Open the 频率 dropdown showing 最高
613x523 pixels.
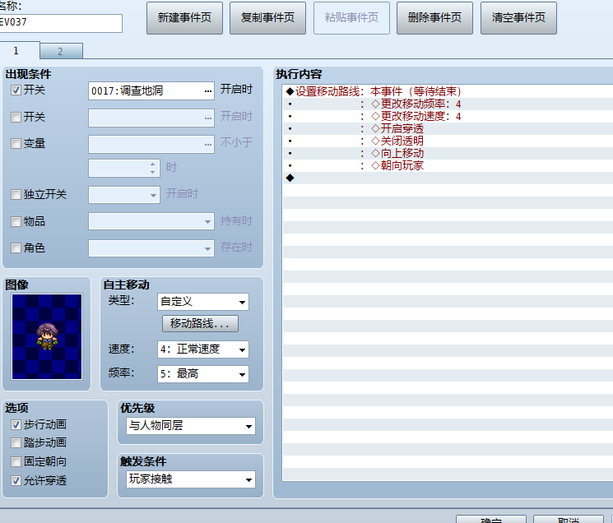[203, 374]
